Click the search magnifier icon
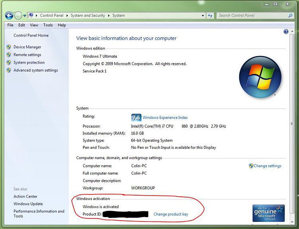 point(290,16)
